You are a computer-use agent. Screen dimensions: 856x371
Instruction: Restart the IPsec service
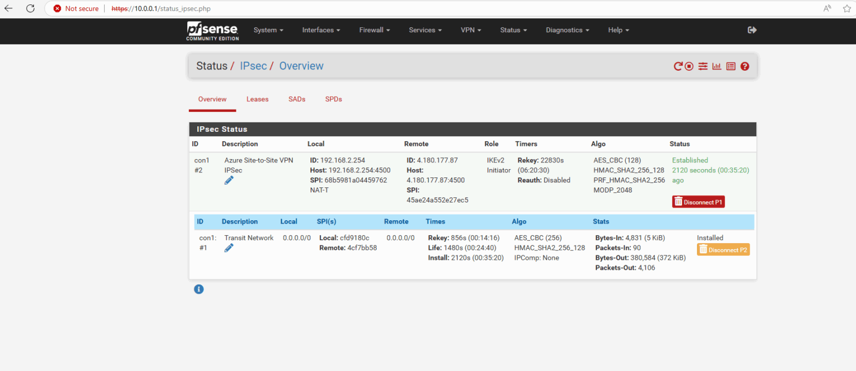point(678,66)
